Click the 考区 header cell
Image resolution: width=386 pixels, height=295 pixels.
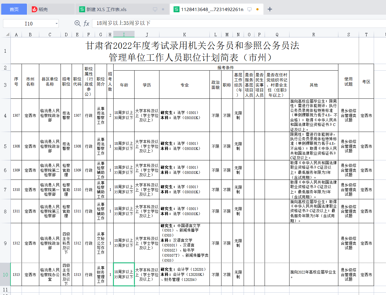point(366,81)
